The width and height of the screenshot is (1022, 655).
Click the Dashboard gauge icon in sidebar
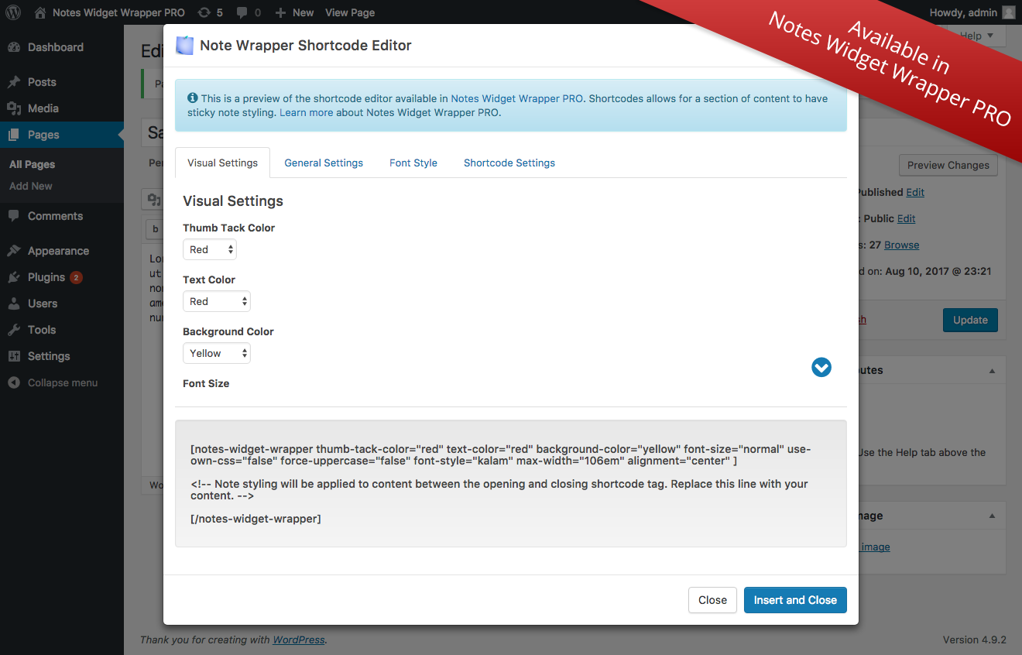(14, 47)
